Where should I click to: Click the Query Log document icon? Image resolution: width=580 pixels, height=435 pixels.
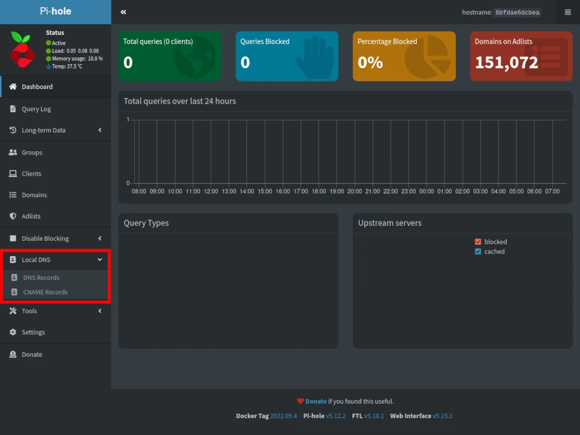pos(13,109)
